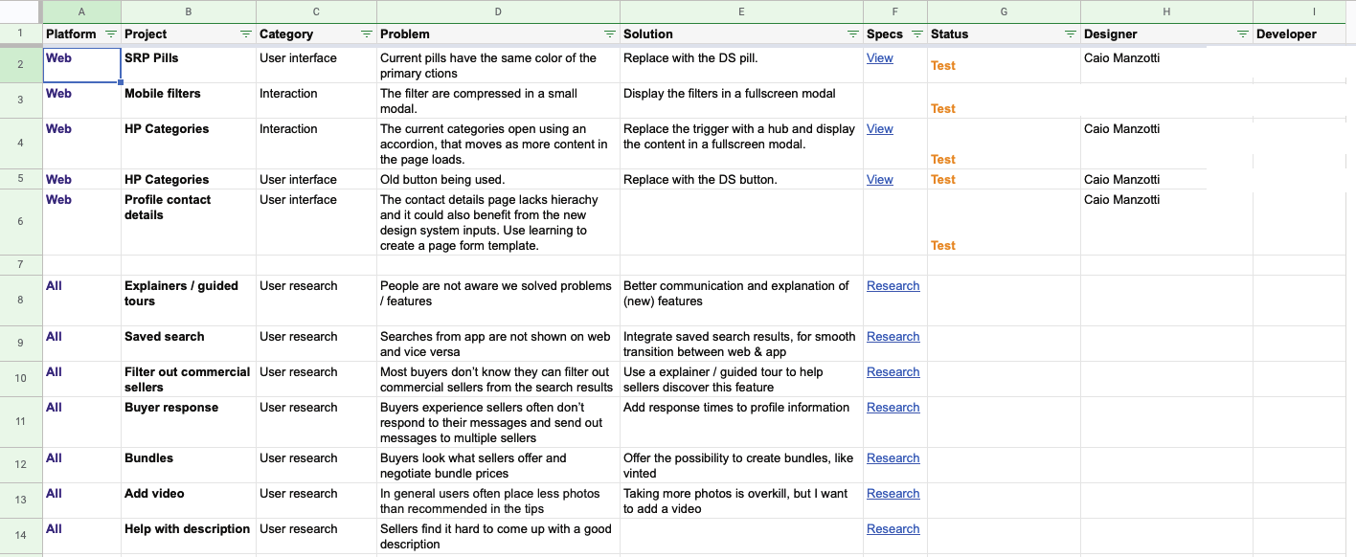Viewport: 1356px width, 557px height.
Task: Click the 'Profile contact details' project cell
Action: click(x=189, y=222)
